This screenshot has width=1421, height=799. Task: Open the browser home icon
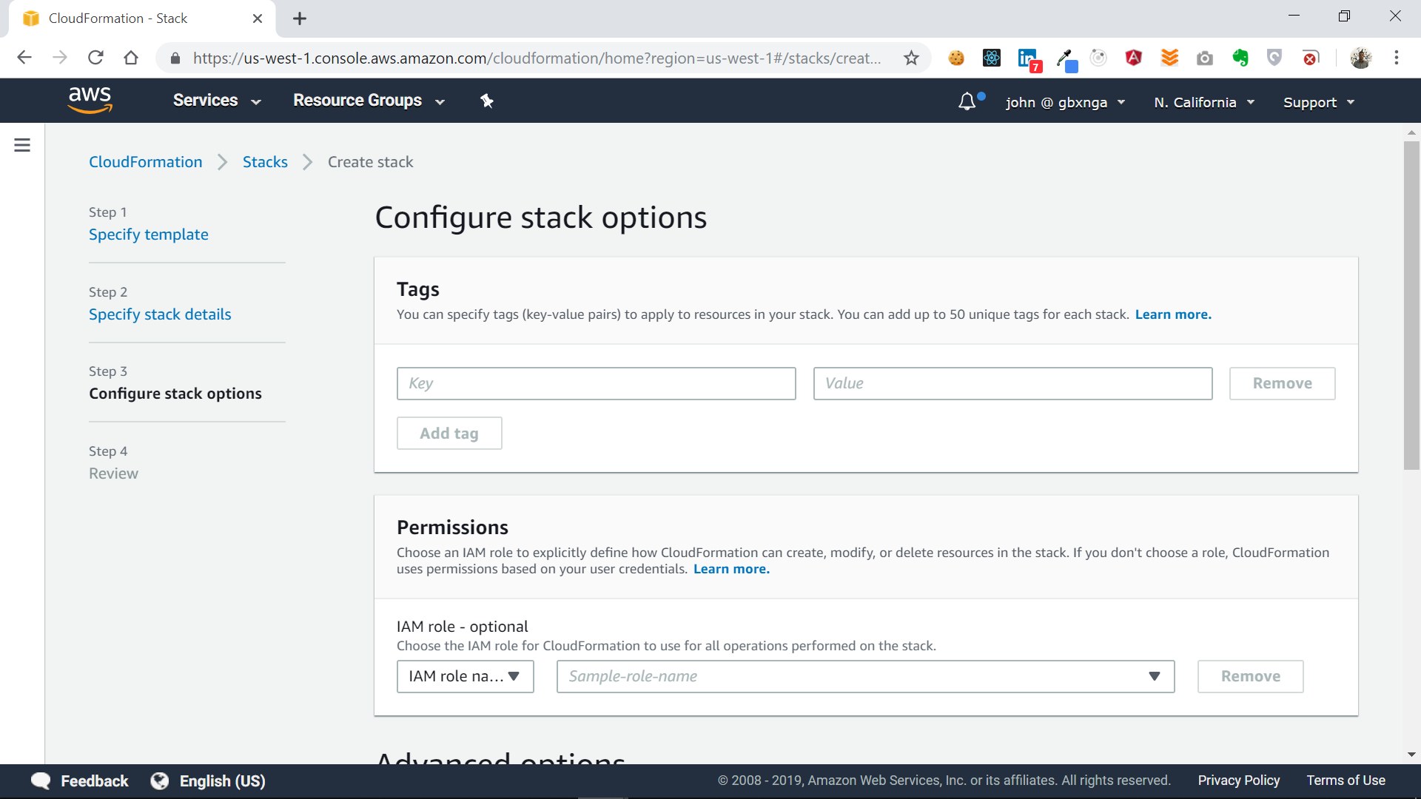point(131,58)
